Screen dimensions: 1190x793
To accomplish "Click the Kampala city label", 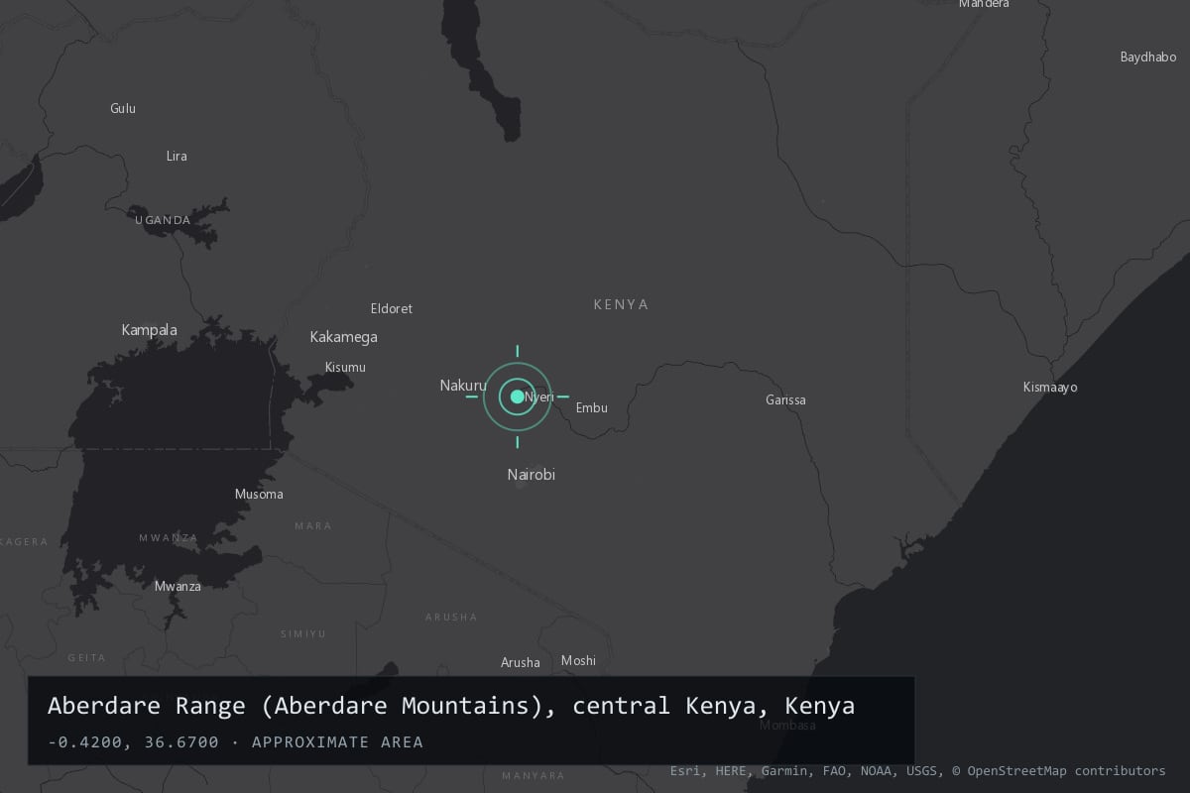I will click(x=150, y=330).
